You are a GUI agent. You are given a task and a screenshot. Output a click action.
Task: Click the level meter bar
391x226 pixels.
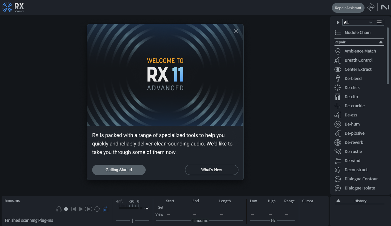[129, 208]
